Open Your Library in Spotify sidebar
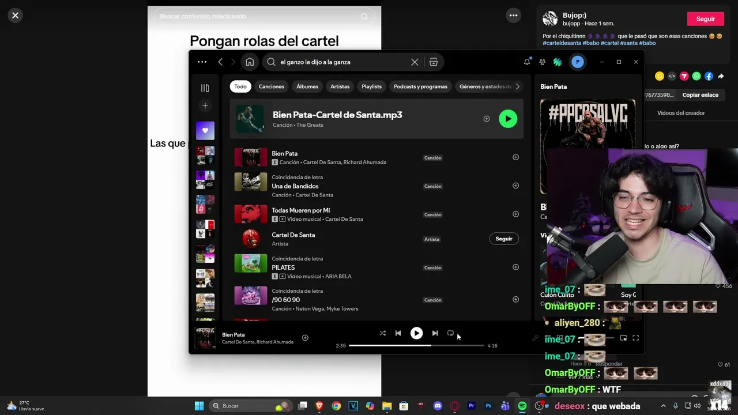This screenshot has width=738, height=415. tap(205, 88)
